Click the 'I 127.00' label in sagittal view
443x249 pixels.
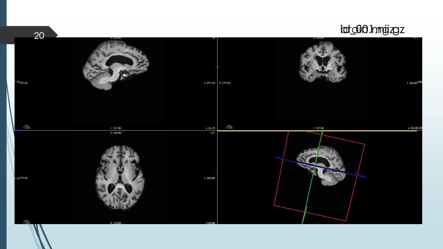(x=116, y=128)
